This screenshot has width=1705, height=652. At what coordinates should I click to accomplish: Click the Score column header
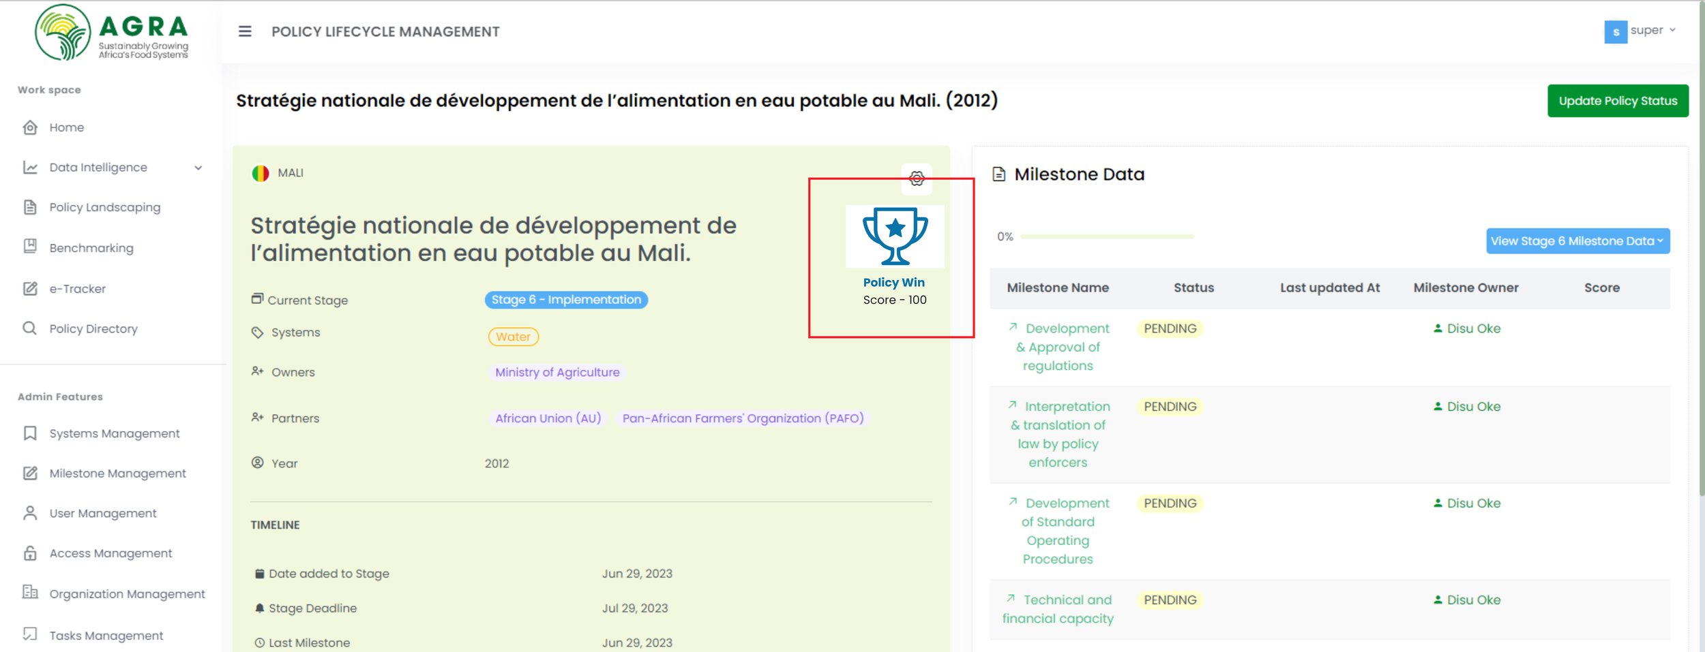pos(1601,288)
